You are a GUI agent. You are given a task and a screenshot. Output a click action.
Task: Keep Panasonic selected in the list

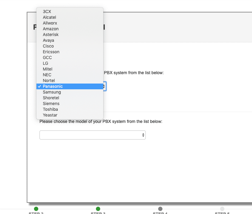coord(70,86)
